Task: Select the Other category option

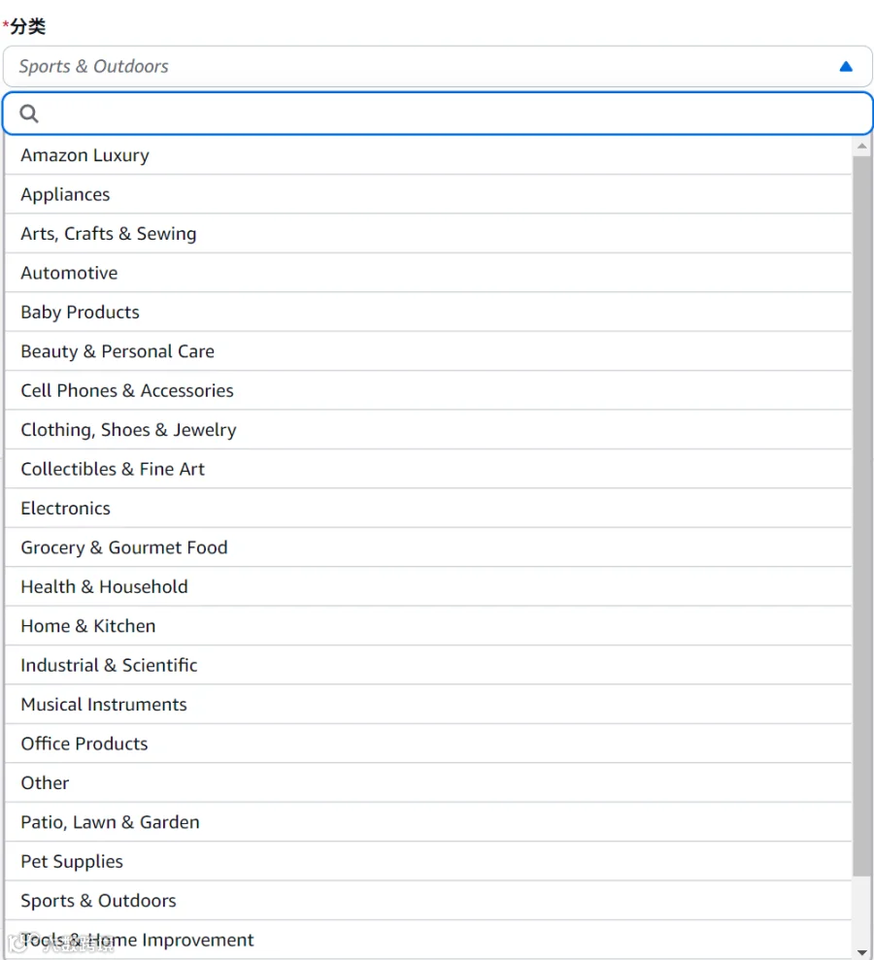Action: click(x=428, y=781)
